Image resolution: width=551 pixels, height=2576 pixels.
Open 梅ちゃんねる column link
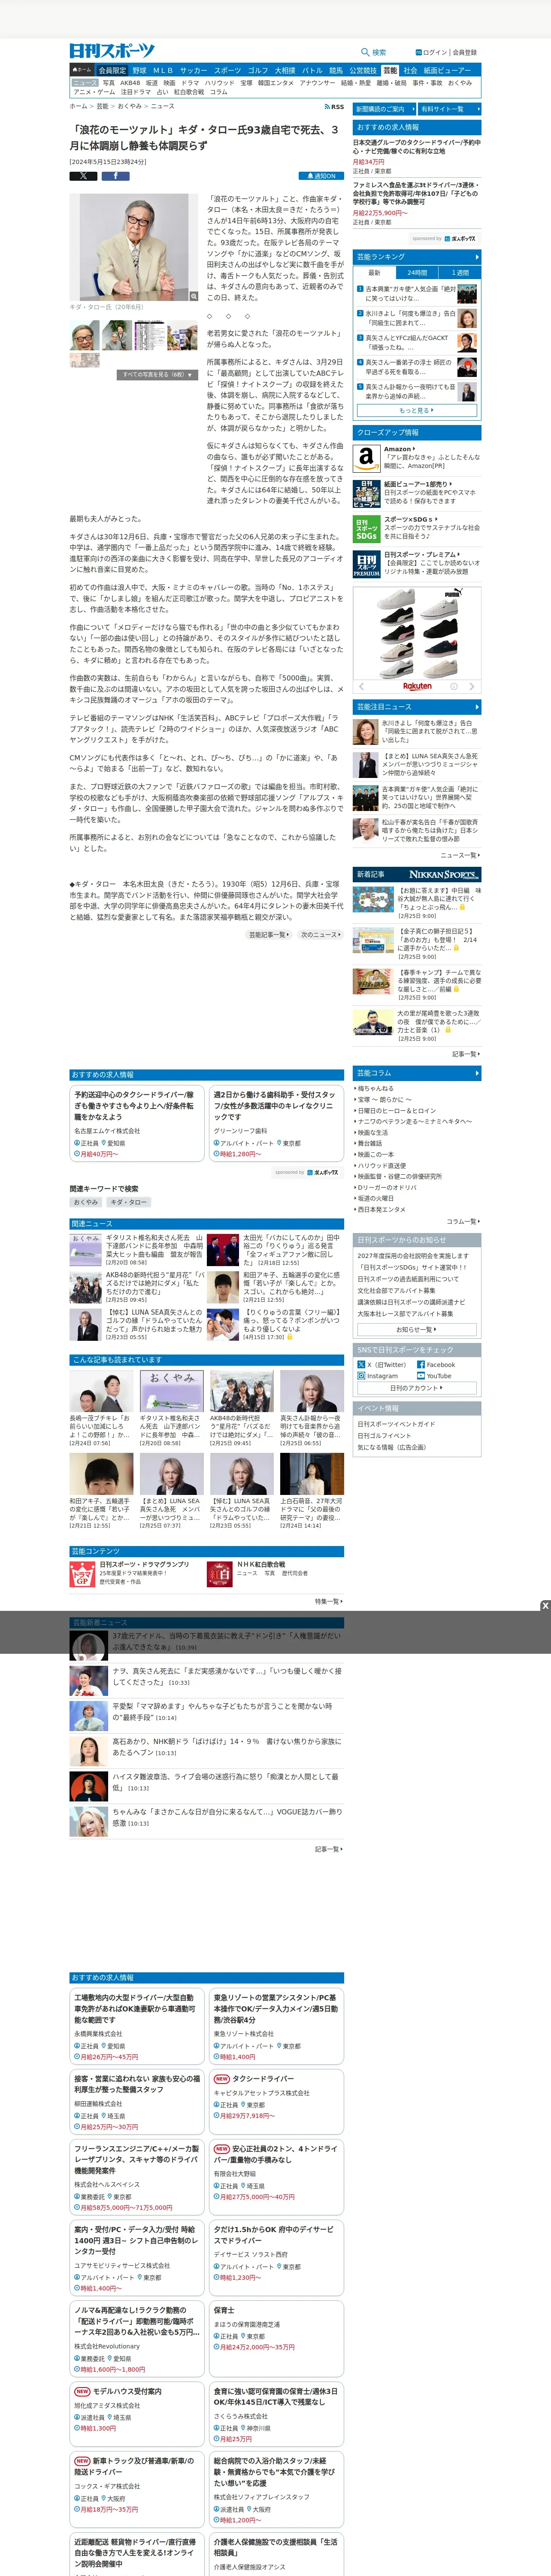[x=376, y=1088]
